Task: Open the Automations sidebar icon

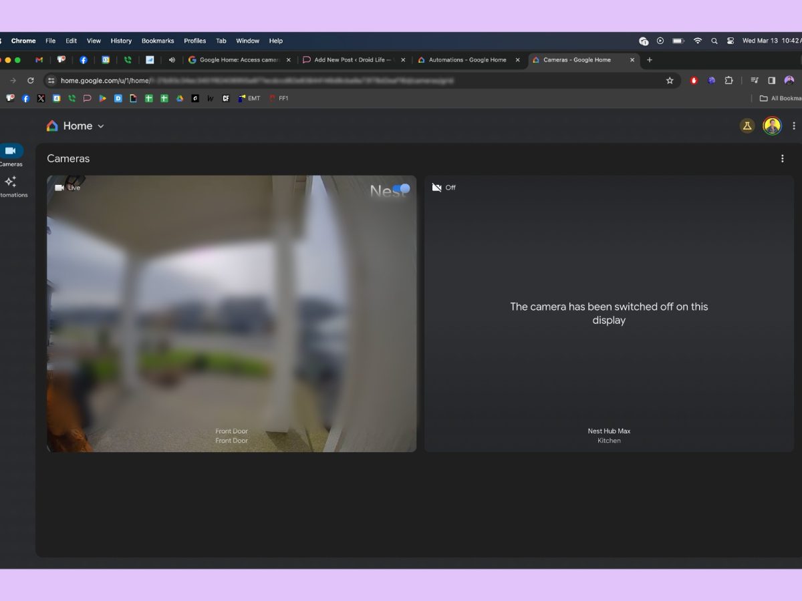Action: click(x=11, y=182)
